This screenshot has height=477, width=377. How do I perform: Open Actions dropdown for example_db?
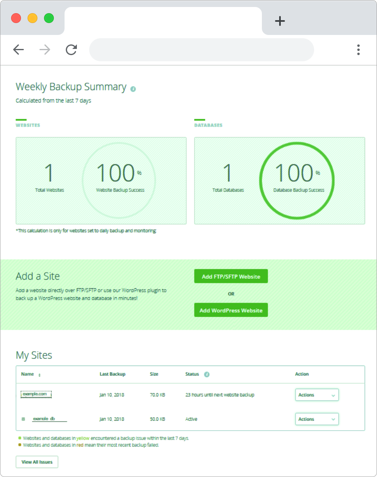[317, 419]
